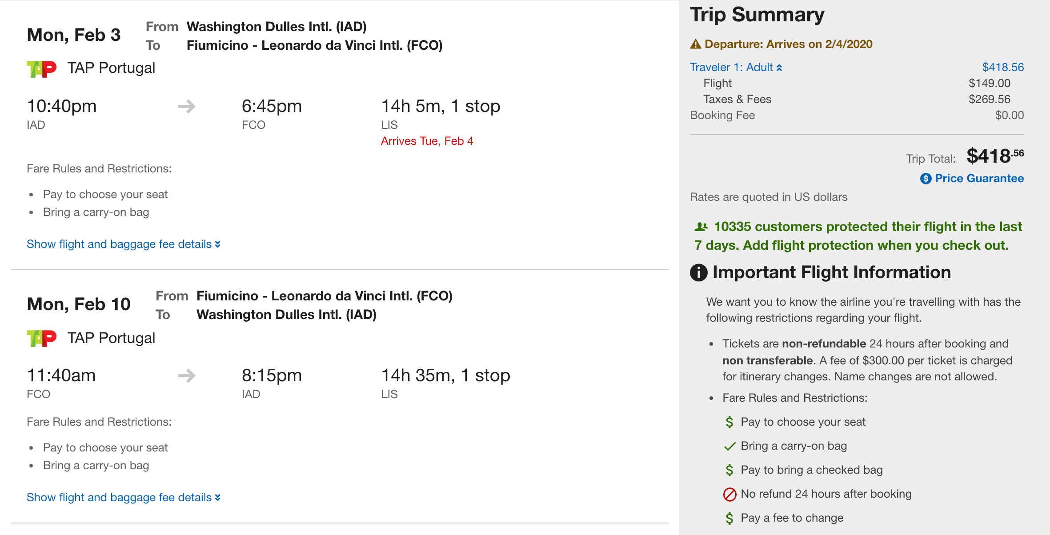Click the arrow between 10:40pm and 6:45pm

[186, 107]
